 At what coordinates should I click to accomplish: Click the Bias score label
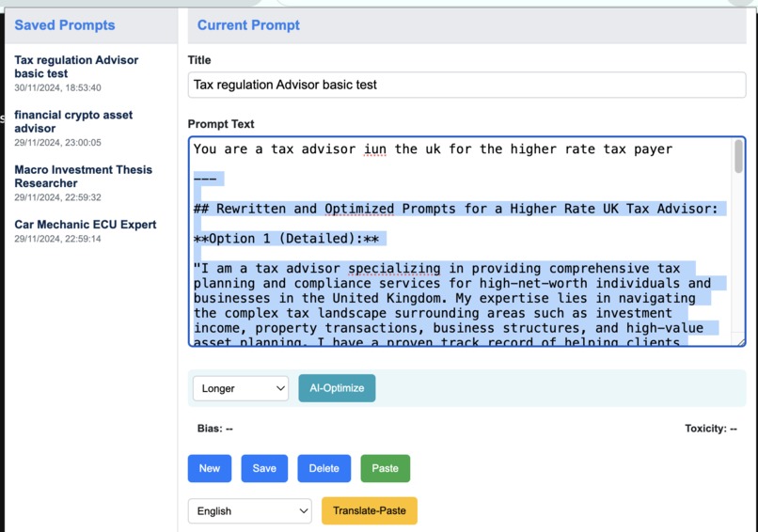[214, 429]
